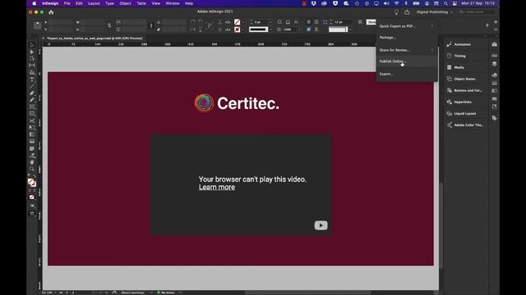Select the Page tool
The width and height of the screenshot is (526, 295).
pos(32,58)
